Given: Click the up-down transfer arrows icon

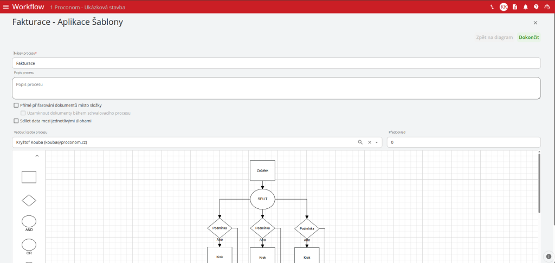Looking at the screenshot, I should [492, 7].
